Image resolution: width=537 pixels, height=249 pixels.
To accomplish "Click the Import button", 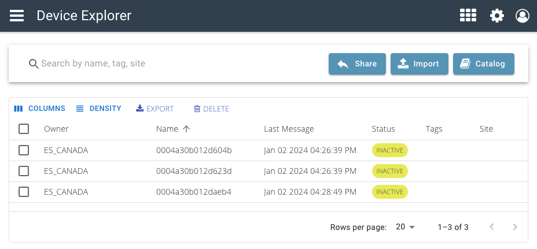I will pos(419,64).
